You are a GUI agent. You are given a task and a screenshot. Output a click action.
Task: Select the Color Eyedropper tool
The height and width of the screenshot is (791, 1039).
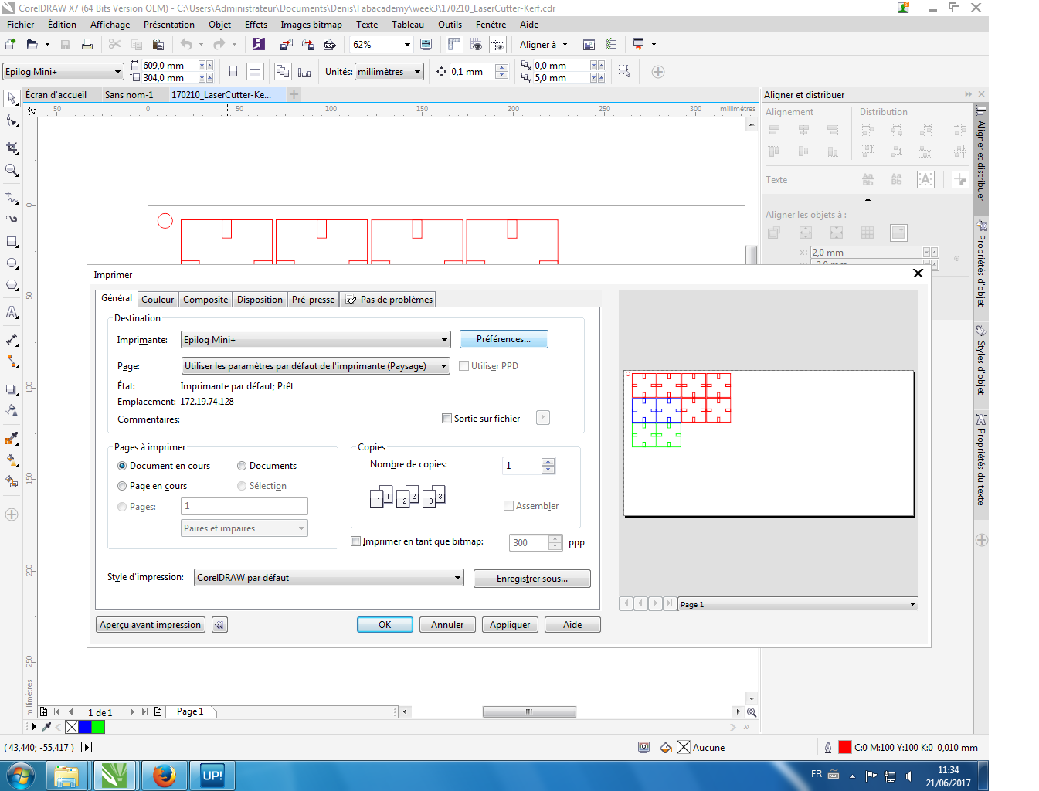(x=12, y=439)
